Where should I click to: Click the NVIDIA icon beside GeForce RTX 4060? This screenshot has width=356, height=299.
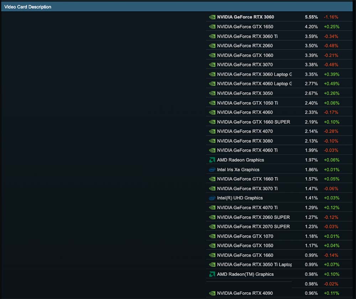(212, 112)
